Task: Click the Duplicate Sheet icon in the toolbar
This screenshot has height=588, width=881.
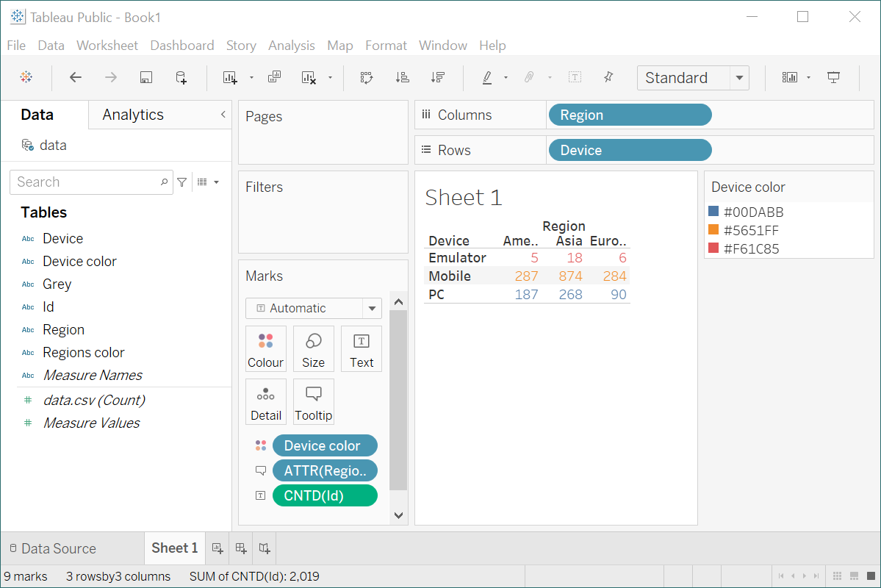Action: (275, 77)
